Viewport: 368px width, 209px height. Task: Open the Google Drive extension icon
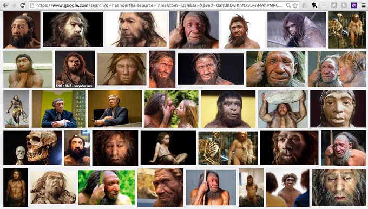(x=305, y=5)
